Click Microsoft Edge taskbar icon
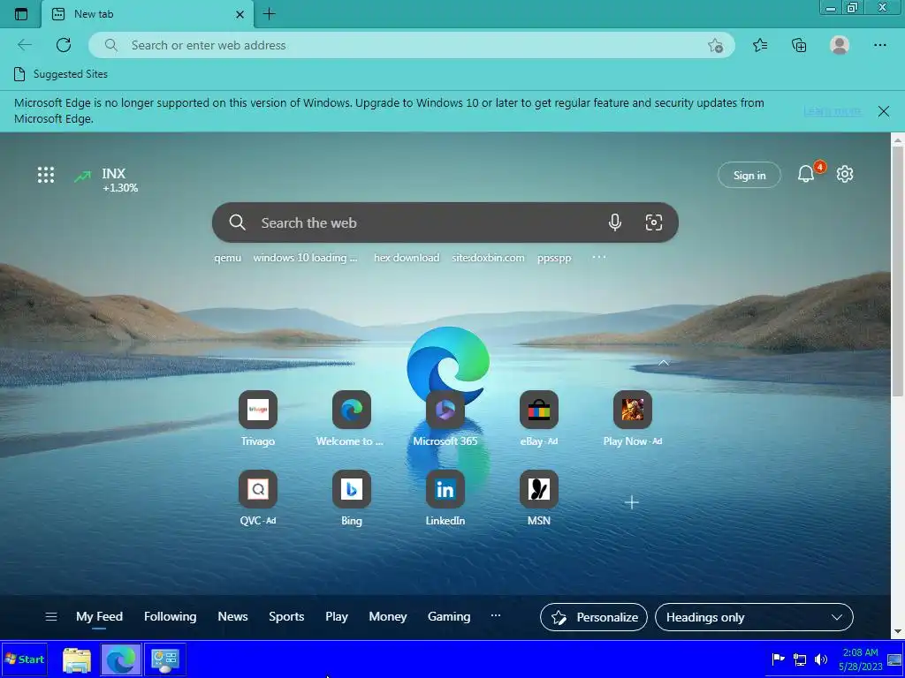 (120, 659)
